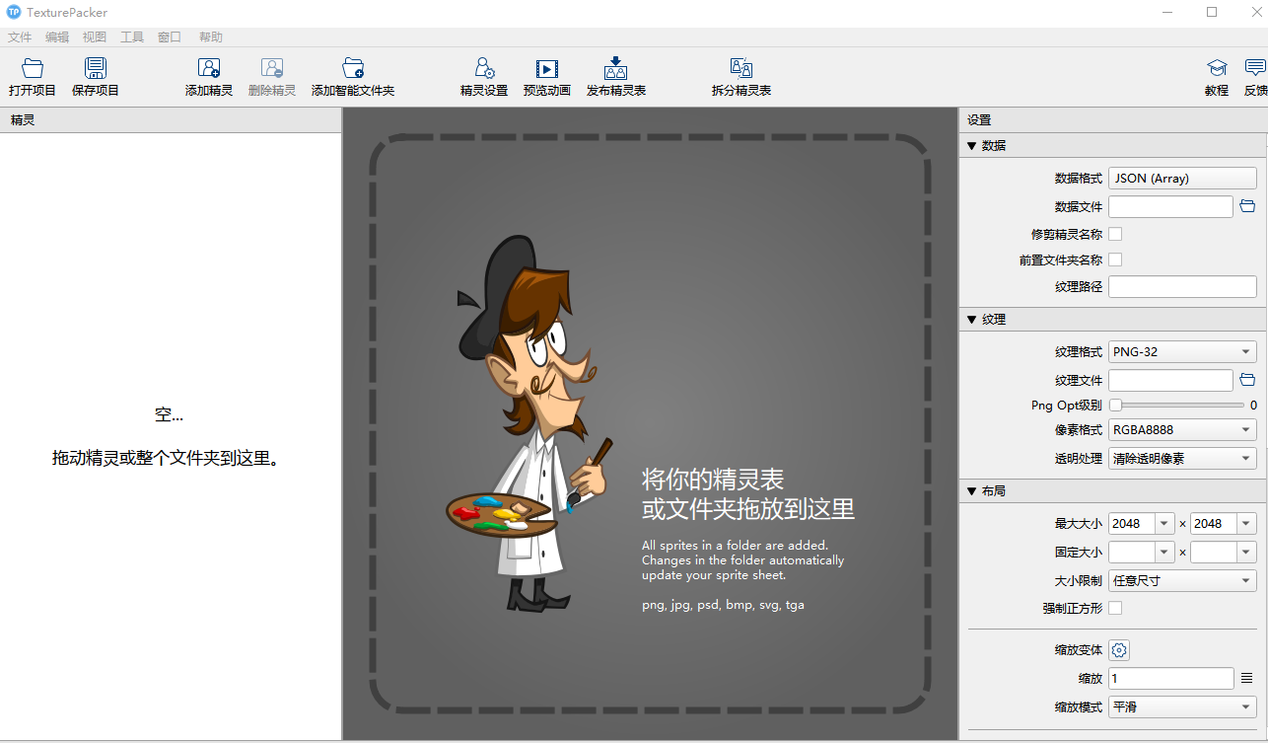The height and width of the screenshot is (743, 1268).
Task: Click the '空...' empty list text
Action: pos(170,414)
